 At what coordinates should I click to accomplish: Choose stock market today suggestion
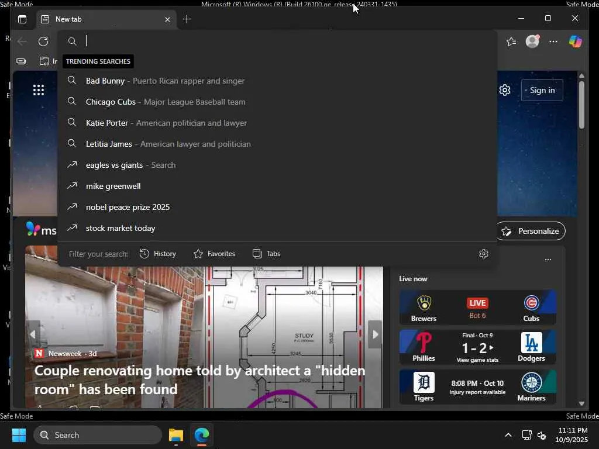277,228
